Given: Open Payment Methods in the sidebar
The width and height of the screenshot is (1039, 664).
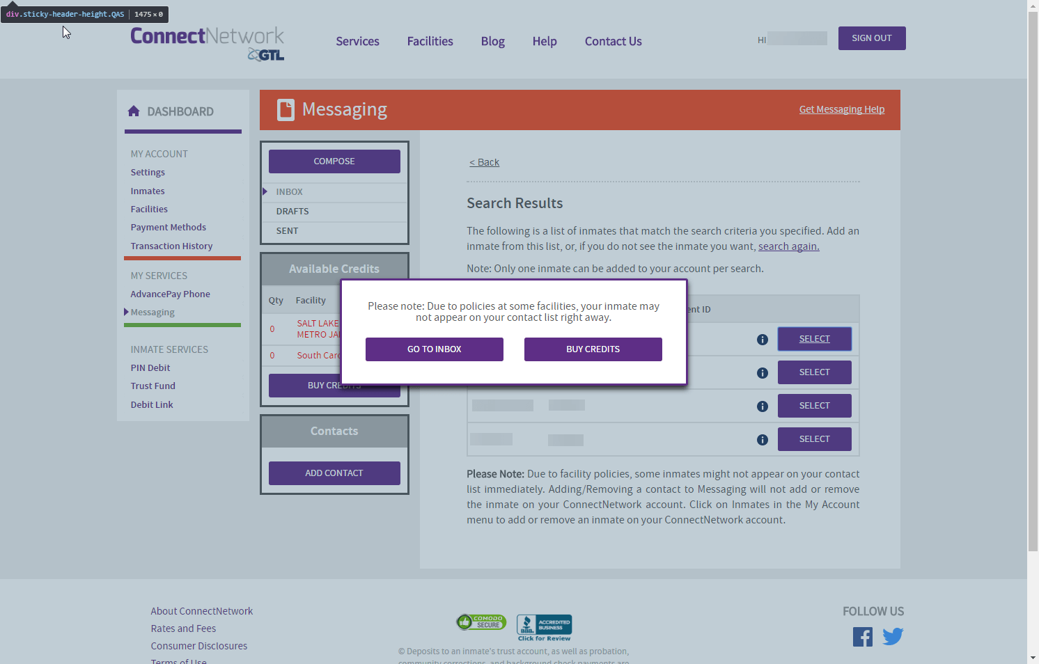Looking at the screenshot, I should 169,228.
